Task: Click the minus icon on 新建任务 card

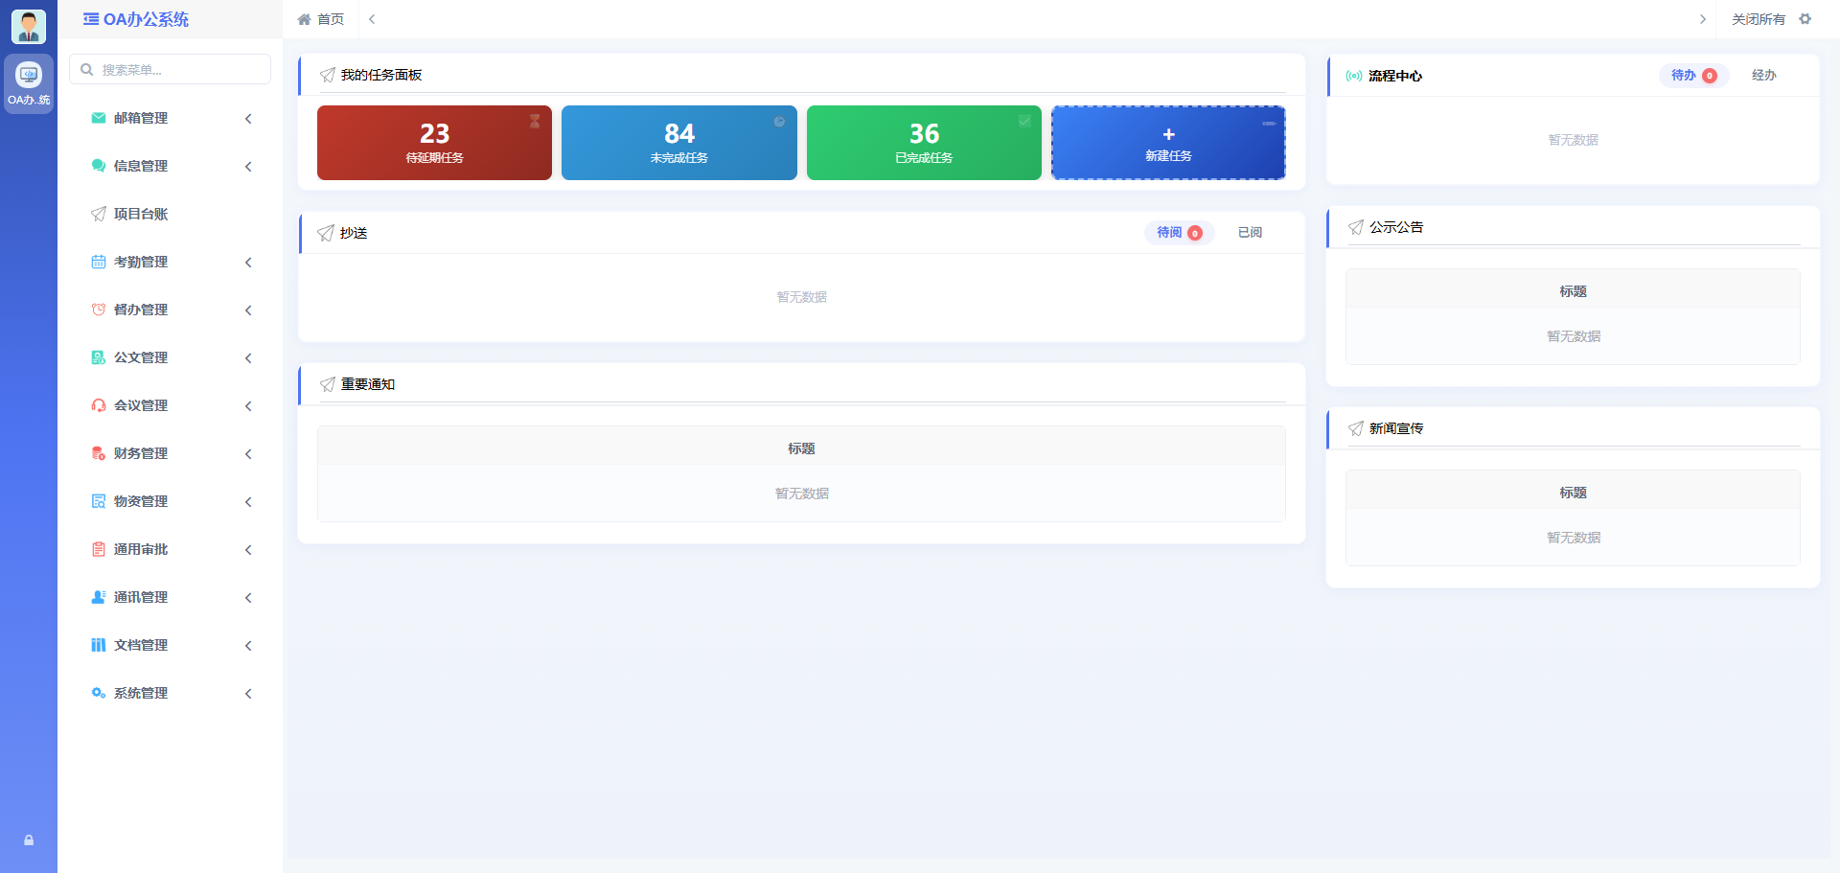Action: pyautogui.click(x=1269, y=123)
